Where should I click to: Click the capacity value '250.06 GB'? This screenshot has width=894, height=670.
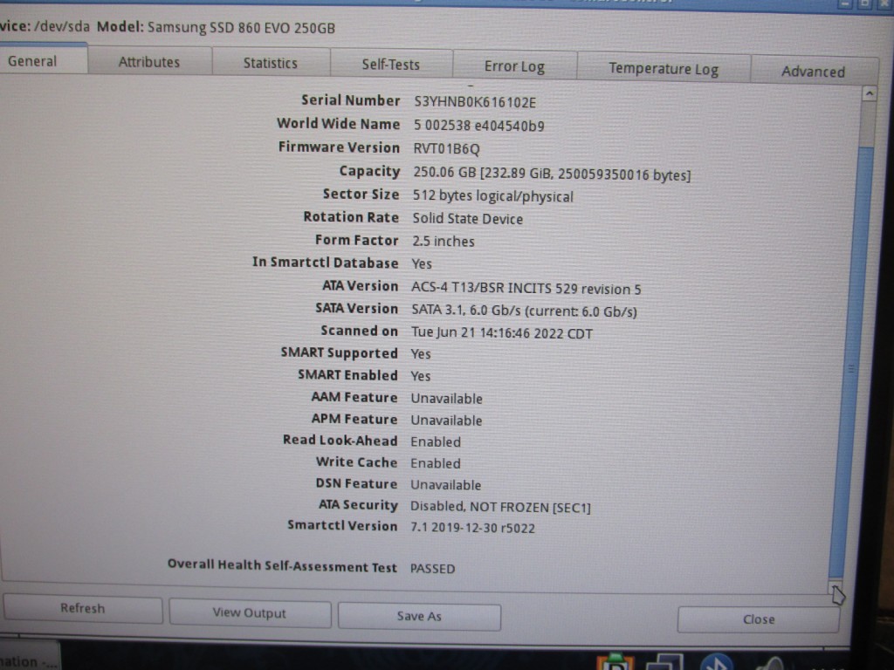point(444,172)
